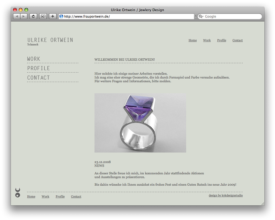Click the window resize grip in the corner
The width and height of the screenshot is (275, 220).
263,204
